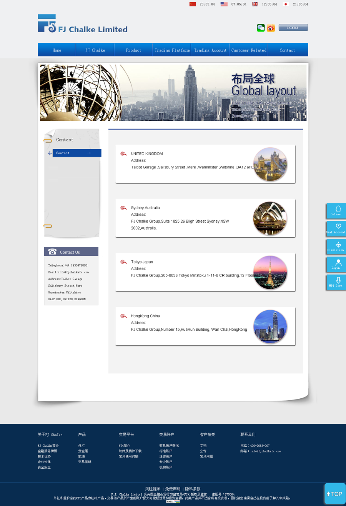The image size is (346, 506).
Task: Open the footer link 标准账户
Action: 166,451
